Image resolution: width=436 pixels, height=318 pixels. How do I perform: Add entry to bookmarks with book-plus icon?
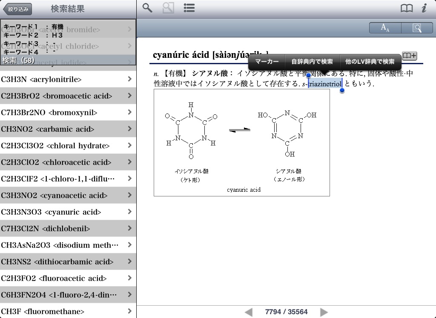click(410, 56)
